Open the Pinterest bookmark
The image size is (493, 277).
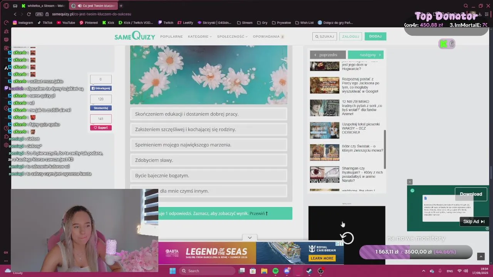pyautogui.click(x=89, y=23)
